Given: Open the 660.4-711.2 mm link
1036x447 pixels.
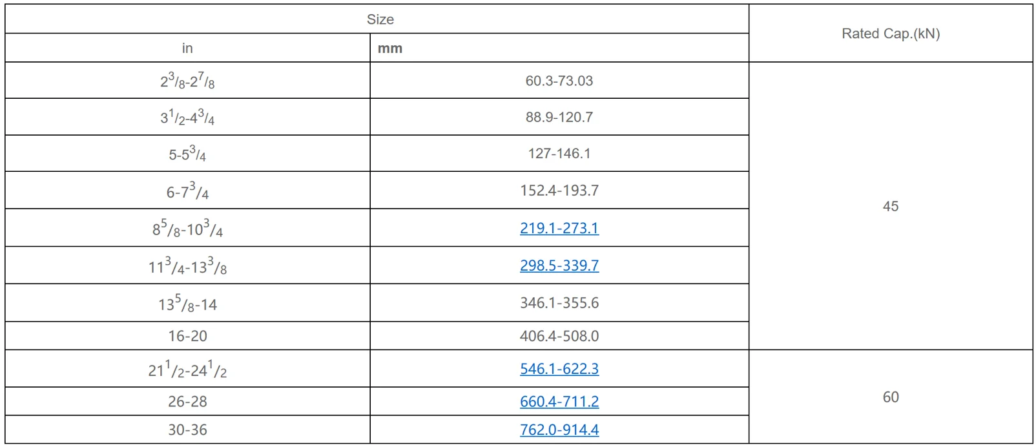Looking at the screenshot, I should click(559, 402).
